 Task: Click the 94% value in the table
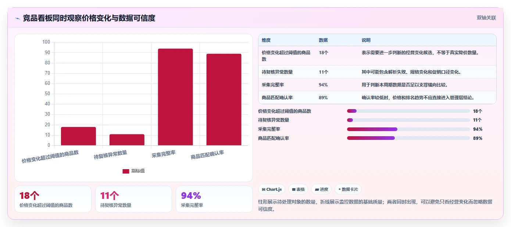pyautogui.click(x=324, y=85)
